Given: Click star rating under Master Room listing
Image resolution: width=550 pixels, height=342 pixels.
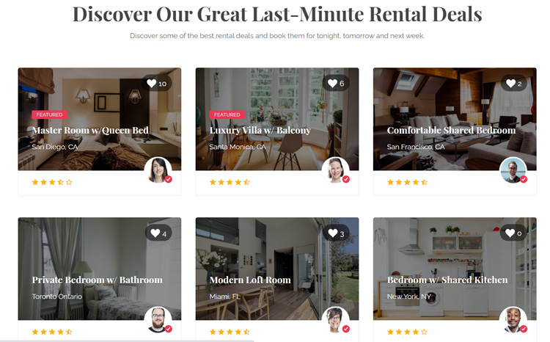Looking at the screenshot, I should coord(52,182).
